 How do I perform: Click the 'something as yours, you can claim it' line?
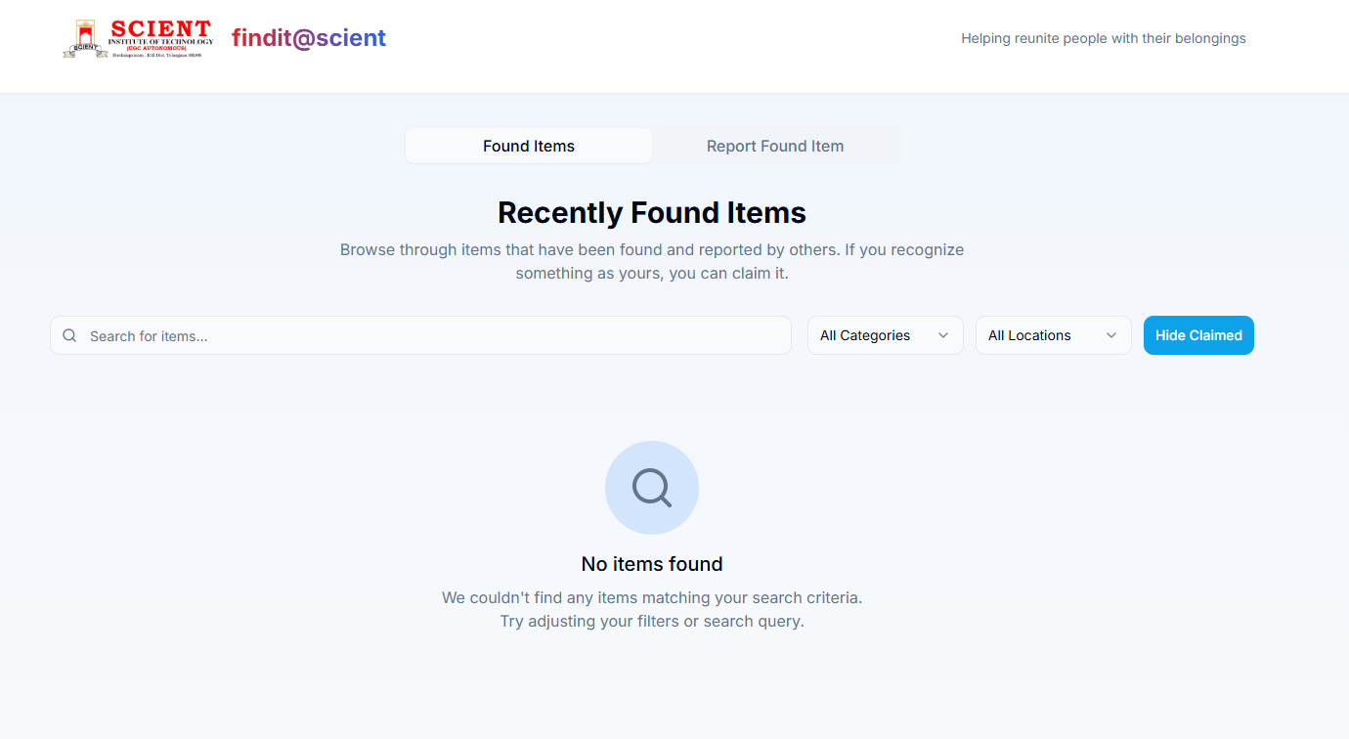pyautogui.click(x=652, y=274)
